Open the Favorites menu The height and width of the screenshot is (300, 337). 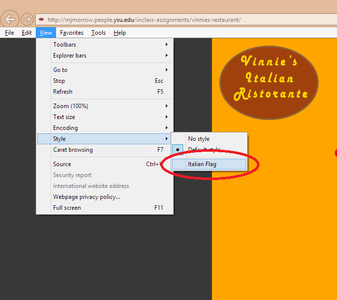(72, 33)
